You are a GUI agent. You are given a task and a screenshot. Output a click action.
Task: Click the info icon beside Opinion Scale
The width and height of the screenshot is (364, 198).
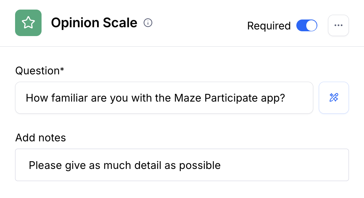148,23
